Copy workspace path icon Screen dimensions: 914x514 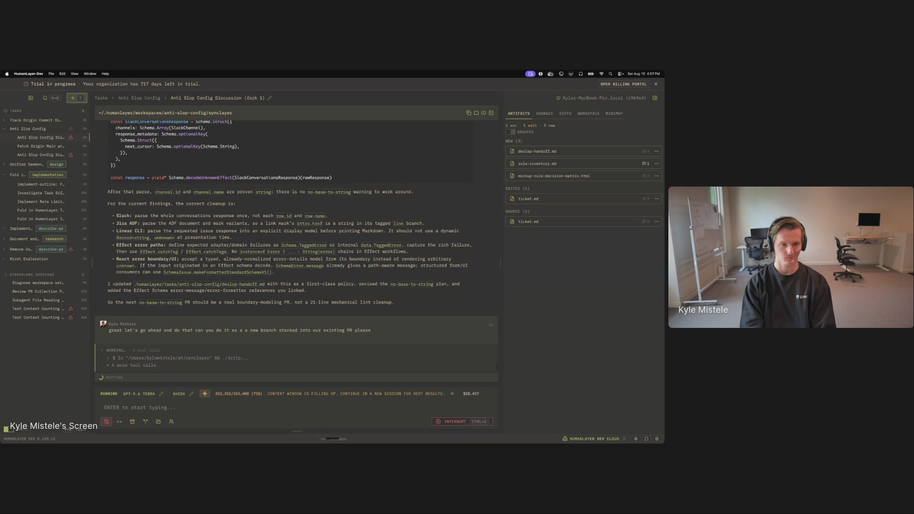point(468,113)
